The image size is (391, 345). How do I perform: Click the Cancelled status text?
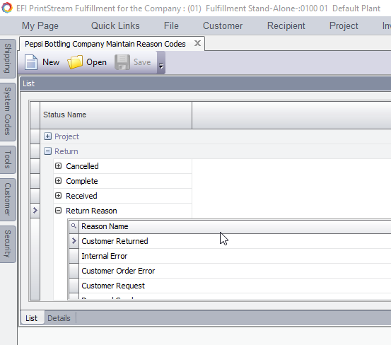pyautogui.click(x=82, y=166)
